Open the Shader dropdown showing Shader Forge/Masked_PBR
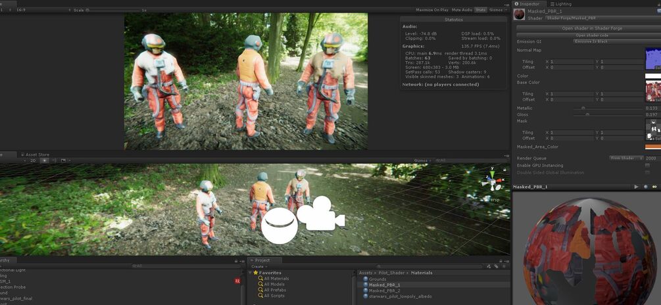The height and width of the screenshot is (305, 661). (x=603, y=18)
